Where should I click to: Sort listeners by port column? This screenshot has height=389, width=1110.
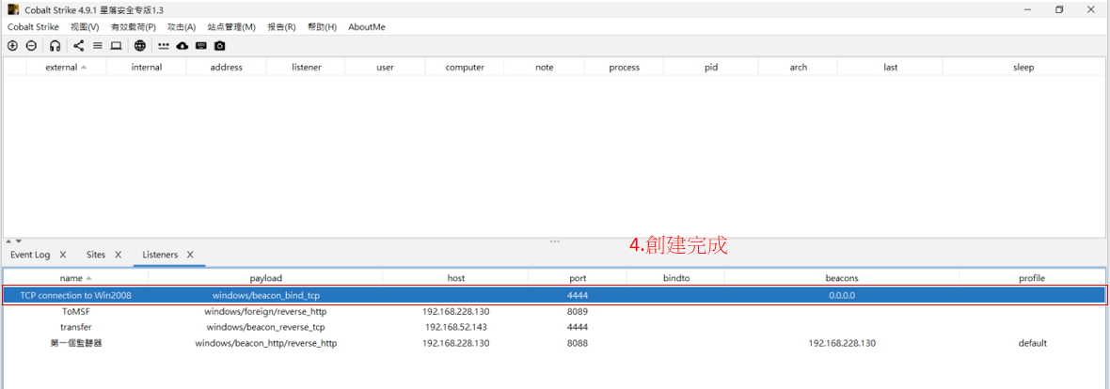(578, 278)
